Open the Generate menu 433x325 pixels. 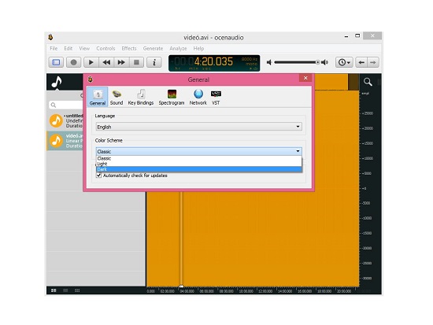153,49
